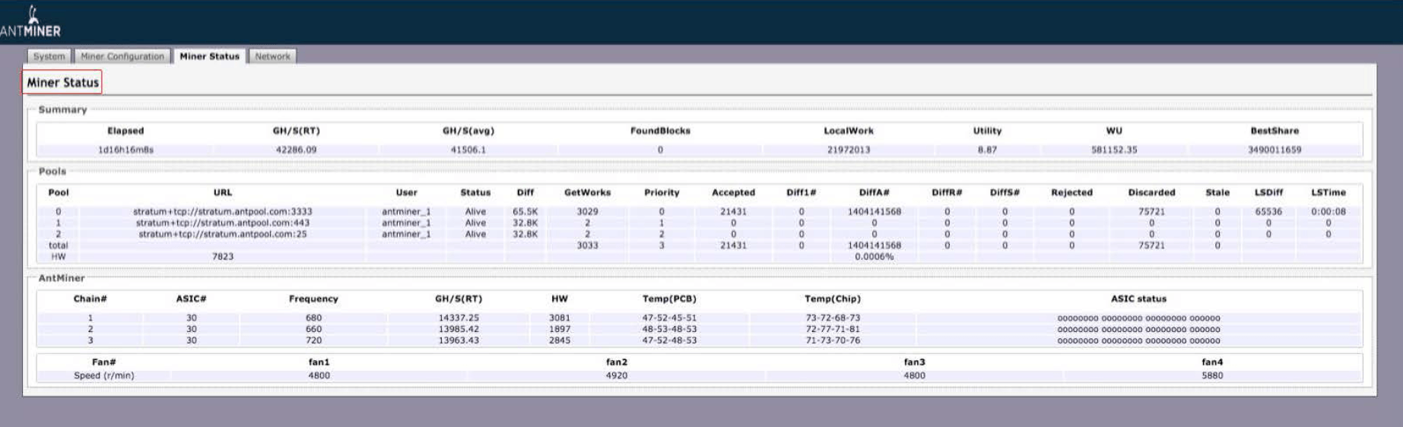The height and width of the screenshot is (427, 1403).
Task: Click the FoundBlocks column header
Action: tap(660, 131)
